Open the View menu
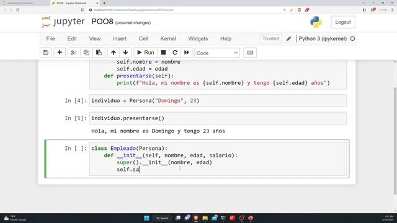397x223 pixels. point(95,38)
